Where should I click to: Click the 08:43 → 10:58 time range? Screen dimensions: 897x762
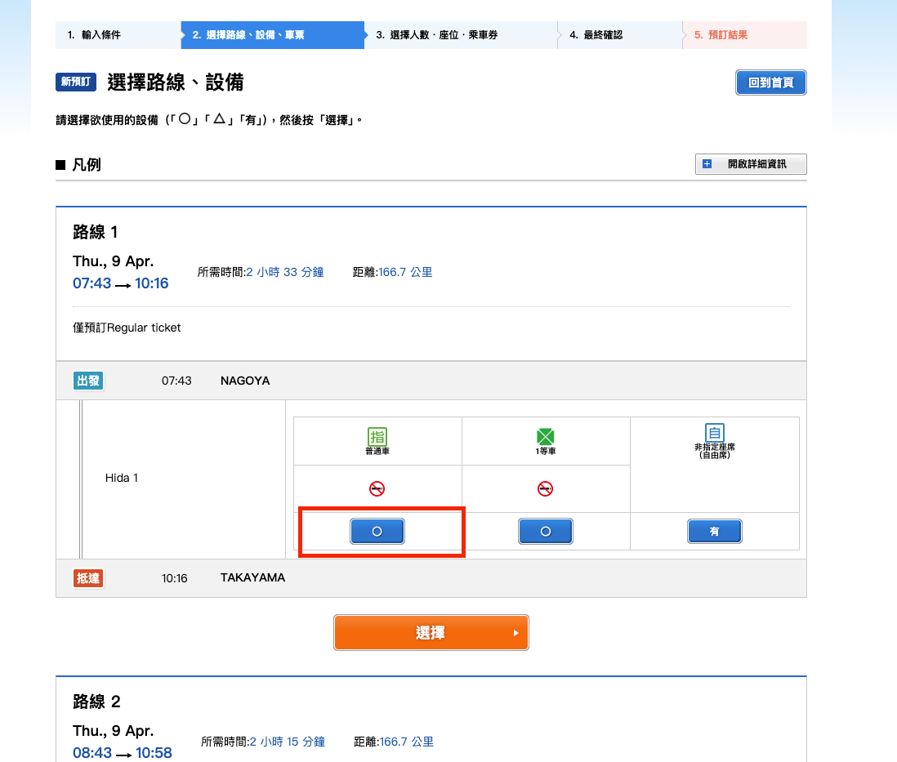tap(123, 753)
